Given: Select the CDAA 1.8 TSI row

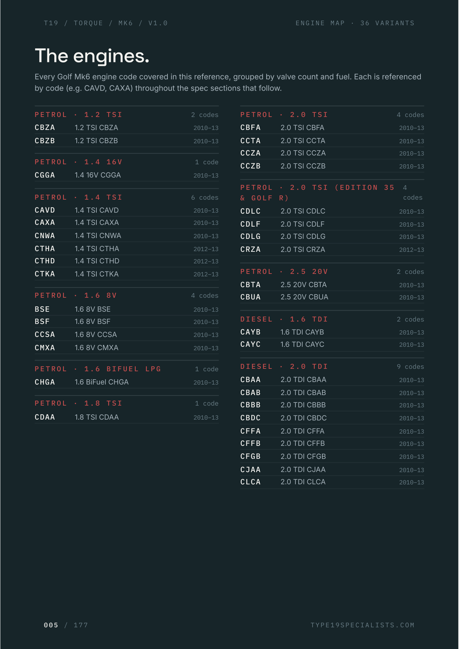Looking at the screenshot, I should [x=126, y=417].
